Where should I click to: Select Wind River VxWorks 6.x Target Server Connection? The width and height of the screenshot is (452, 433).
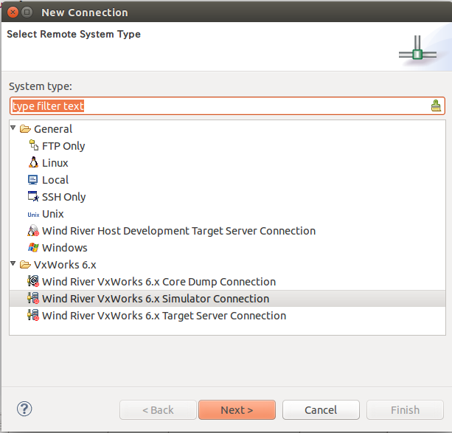click(164, 316)
